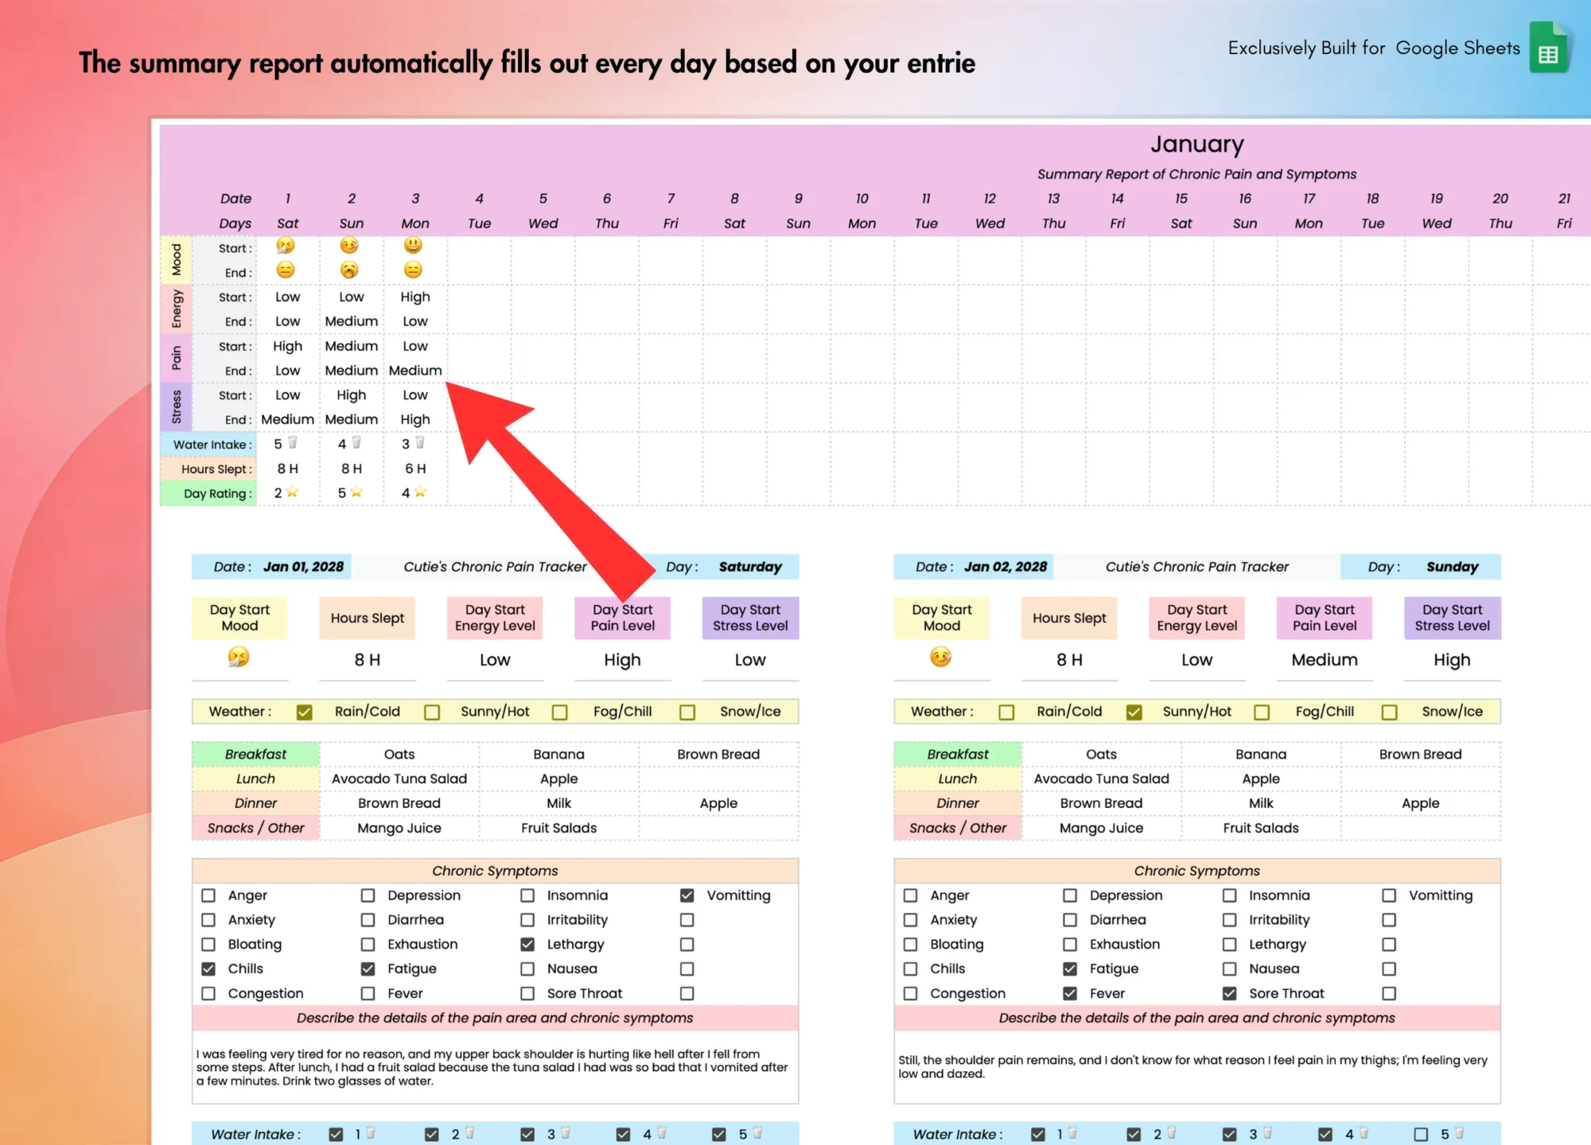The image size is (1591, 1145).
Task: Click the Sun day-start mood emoji in summary
Action: click(349, 246)
